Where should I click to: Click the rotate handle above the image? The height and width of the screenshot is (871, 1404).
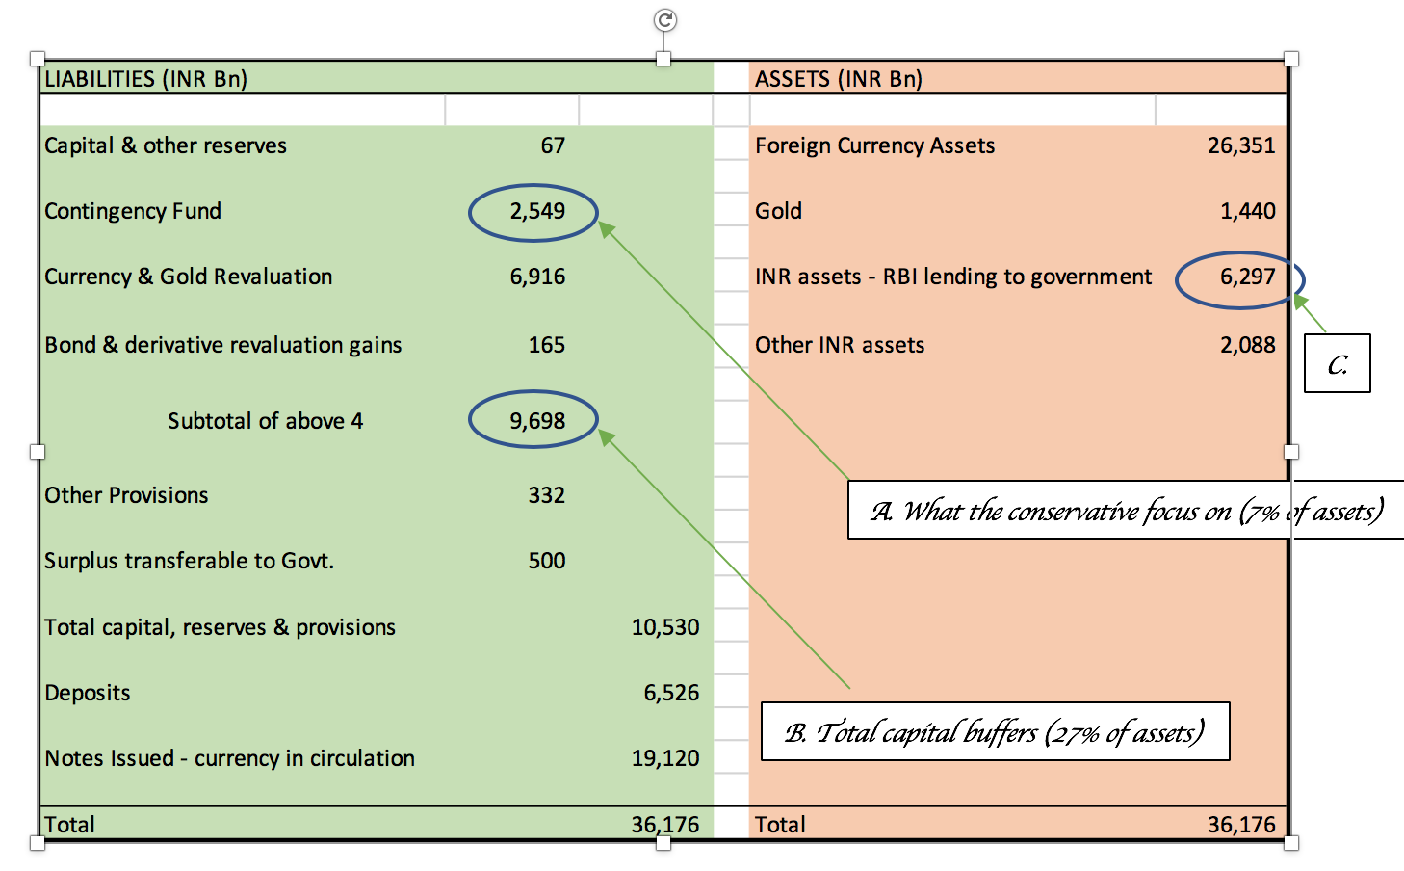664,20
